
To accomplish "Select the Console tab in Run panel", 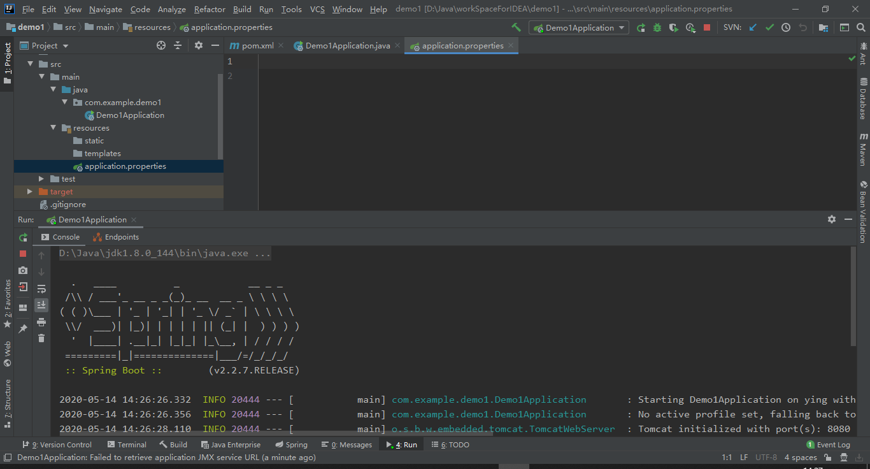I will [x=61, y=237].
